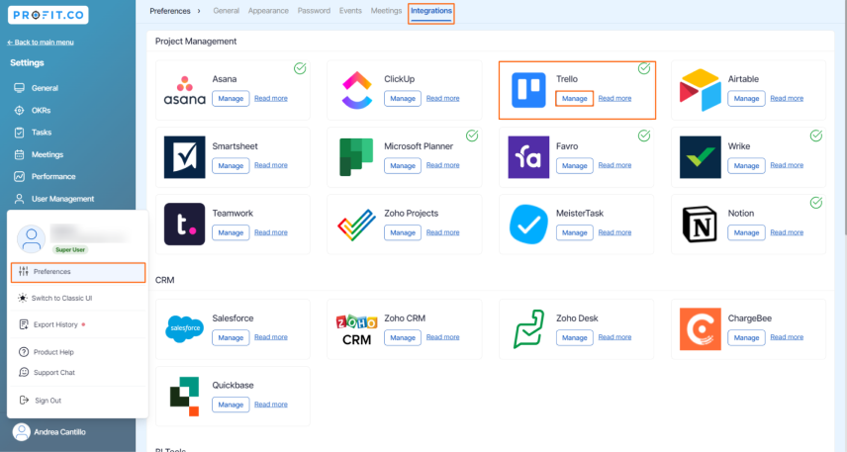Manage the Quickbase integration
Screen dimensions: 847x452
click(x=231, y=405)
